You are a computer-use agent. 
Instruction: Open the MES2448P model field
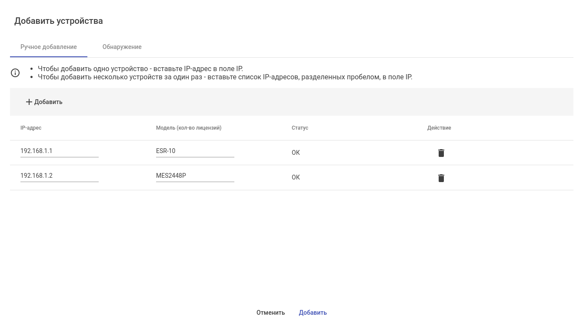(x=195, y=176)
